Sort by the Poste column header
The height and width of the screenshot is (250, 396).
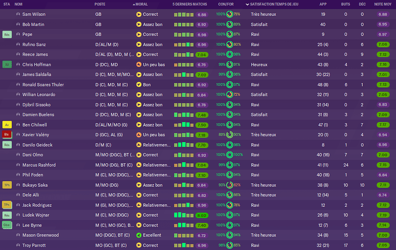(x=100, y=4)
